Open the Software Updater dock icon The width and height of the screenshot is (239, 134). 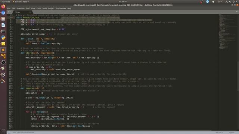(3, 74)
